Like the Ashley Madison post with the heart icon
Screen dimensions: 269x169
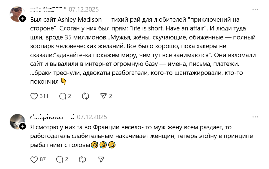click(34, 96)
